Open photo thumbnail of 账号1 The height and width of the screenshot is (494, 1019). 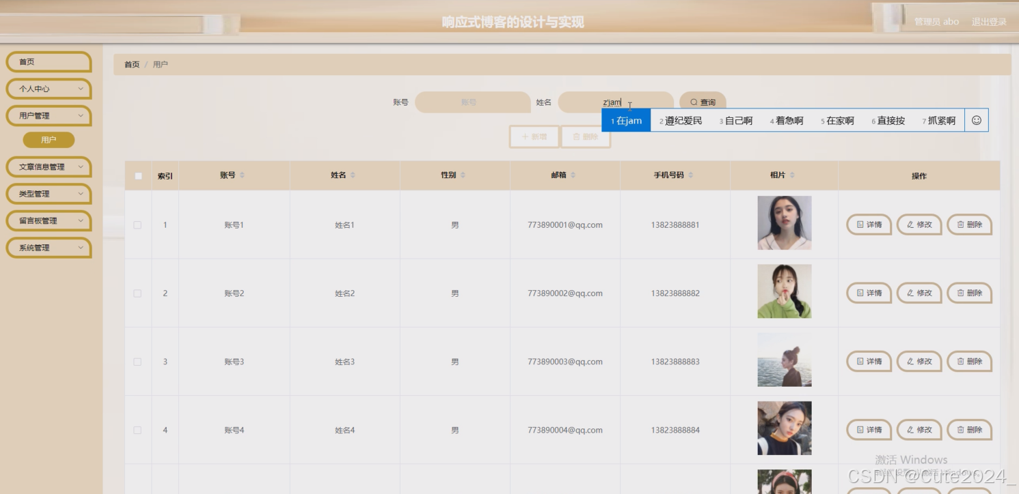coord(785,222)
